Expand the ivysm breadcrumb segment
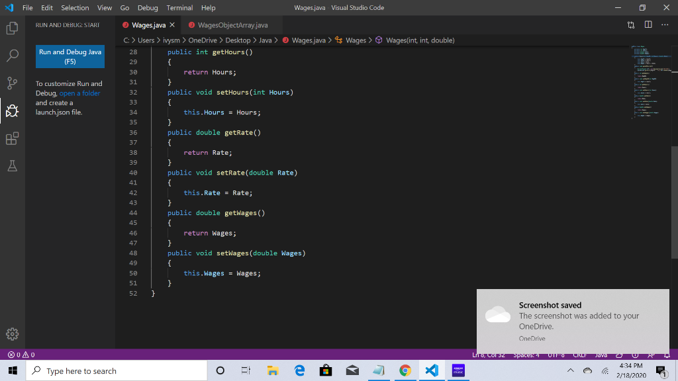The width and height of the screenshot is (678, 381). [171, 40]
